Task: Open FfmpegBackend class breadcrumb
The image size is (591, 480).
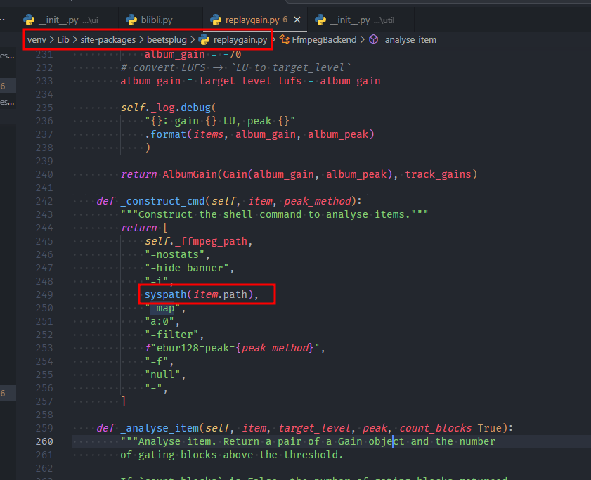Action: (324, 39)
